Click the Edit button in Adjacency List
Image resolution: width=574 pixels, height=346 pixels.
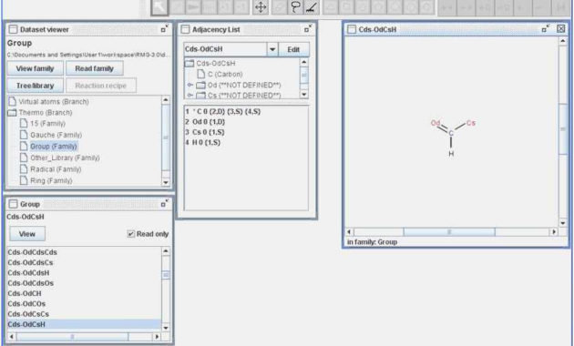[x=293, y=49]
